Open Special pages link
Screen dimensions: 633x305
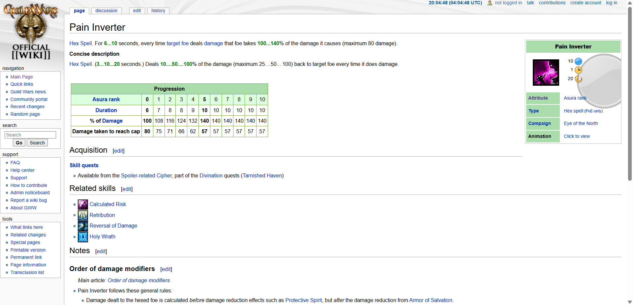(x=25, y=242)
